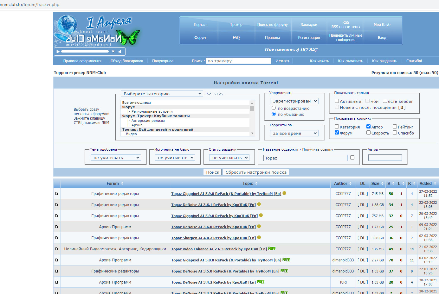The image size is (439, 294).
Task: Click the по трекеру search field
Action: pos(239,61)
